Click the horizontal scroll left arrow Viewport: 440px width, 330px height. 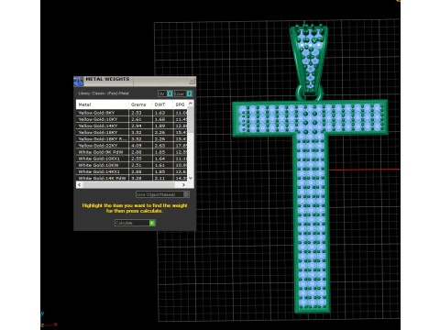click(80, 185)
